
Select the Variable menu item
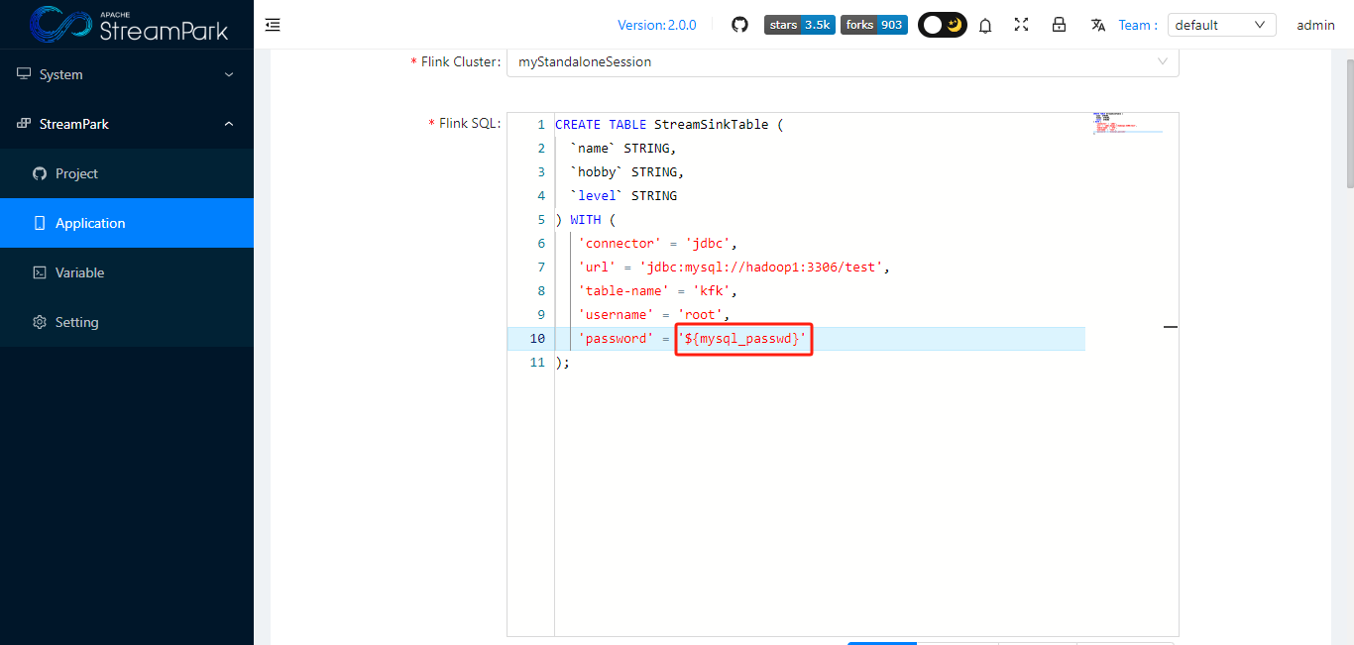[79, 272]
